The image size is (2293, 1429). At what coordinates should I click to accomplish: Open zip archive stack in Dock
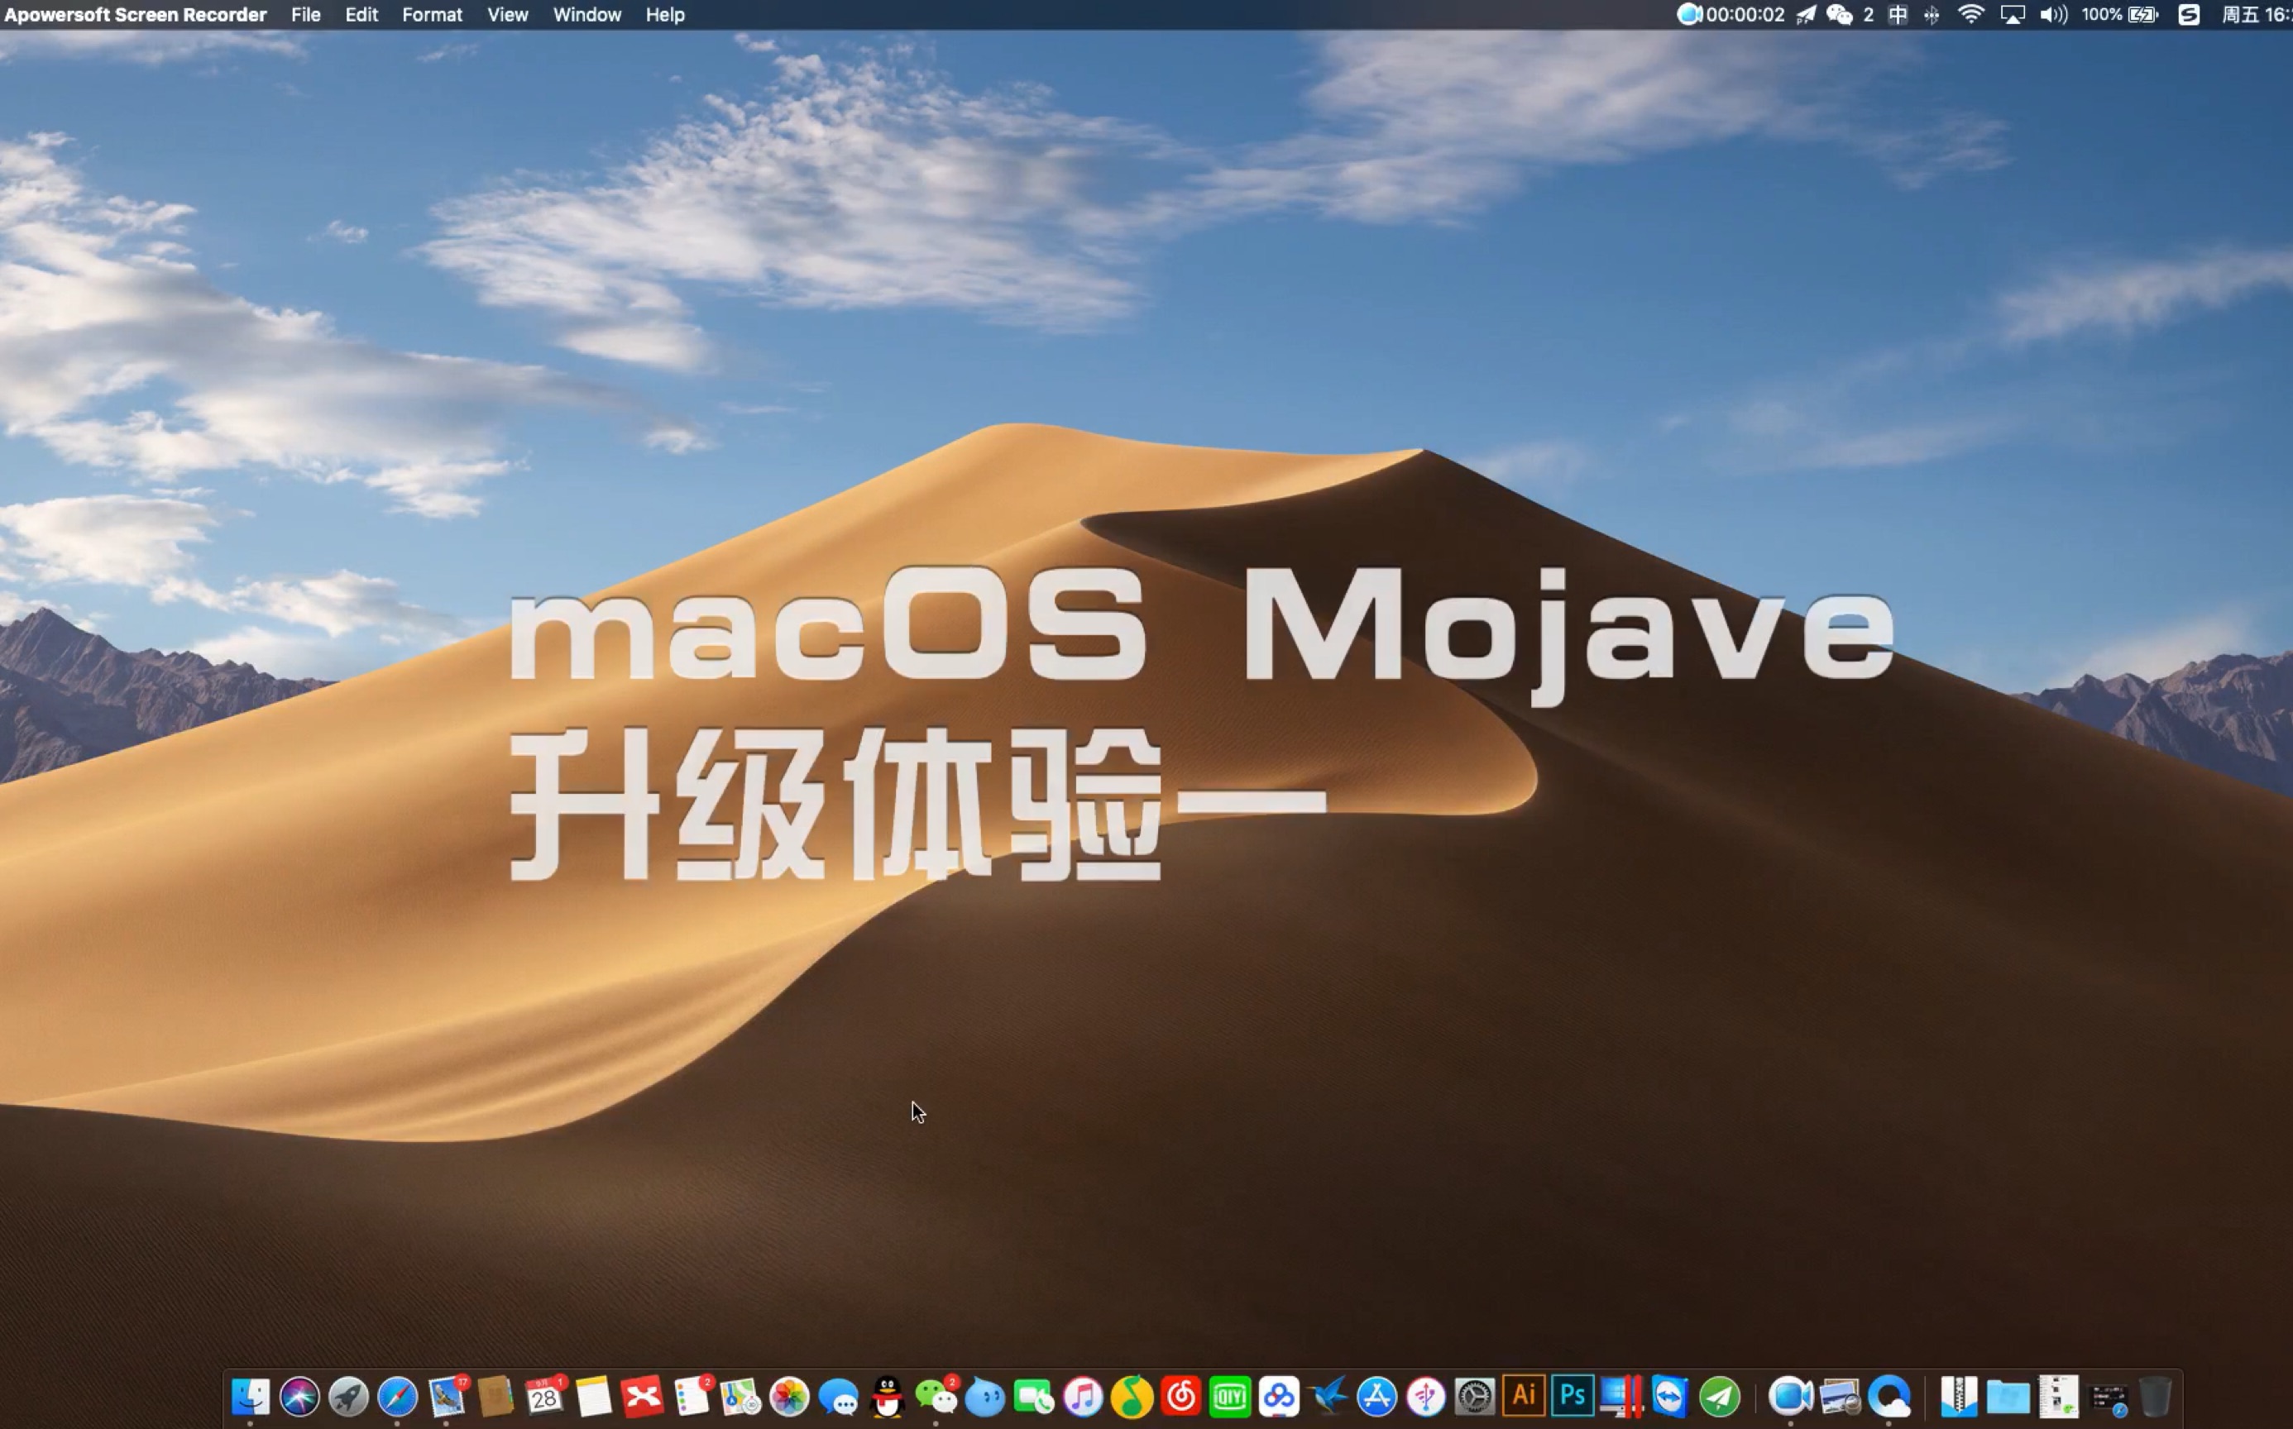pos(1960,1396)
